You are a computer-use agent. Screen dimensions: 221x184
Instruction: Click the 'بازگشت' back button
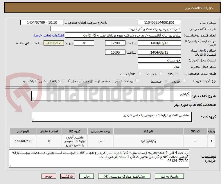(68, 176)
